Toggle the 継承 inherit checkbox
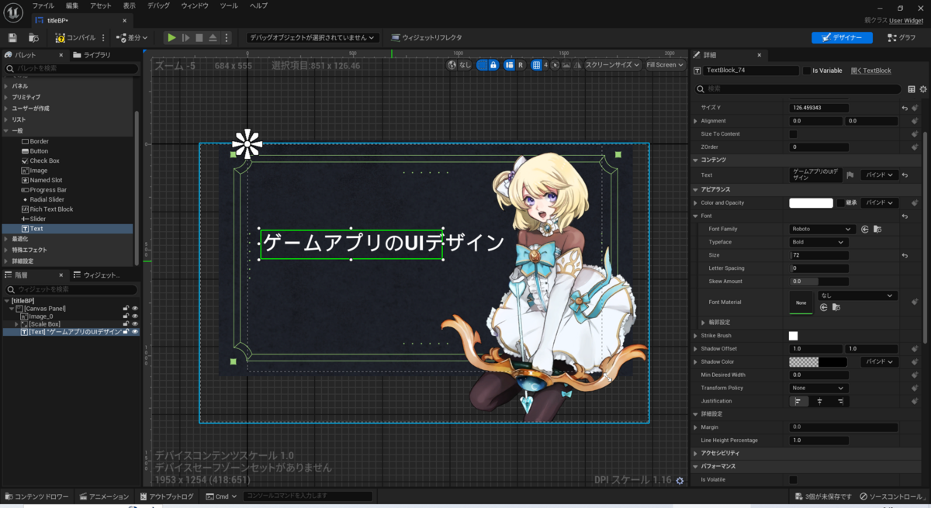 pos(841,203)
